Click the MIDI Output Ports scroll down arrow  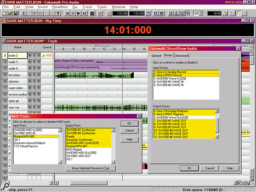(x=113, y=162)
